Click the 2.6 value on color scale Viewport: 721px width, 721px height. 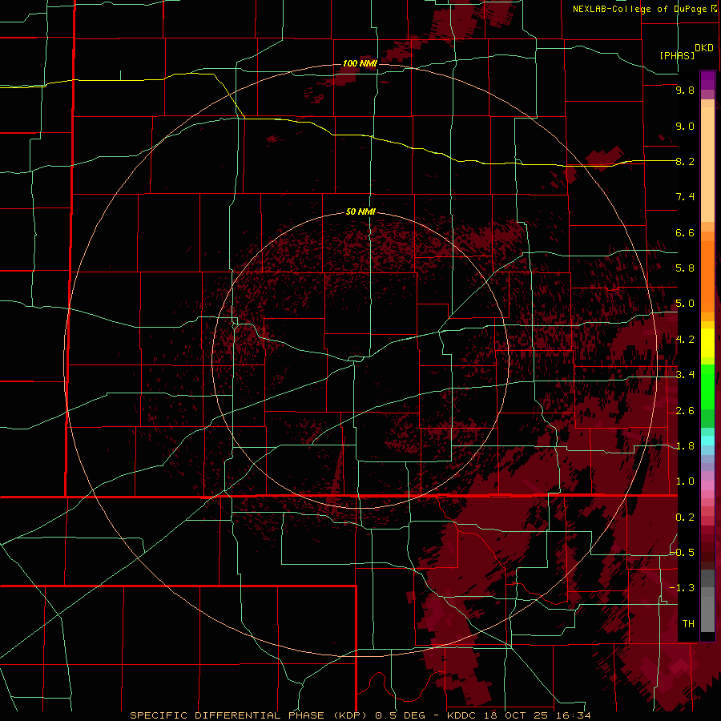click(x=685, y=411)
